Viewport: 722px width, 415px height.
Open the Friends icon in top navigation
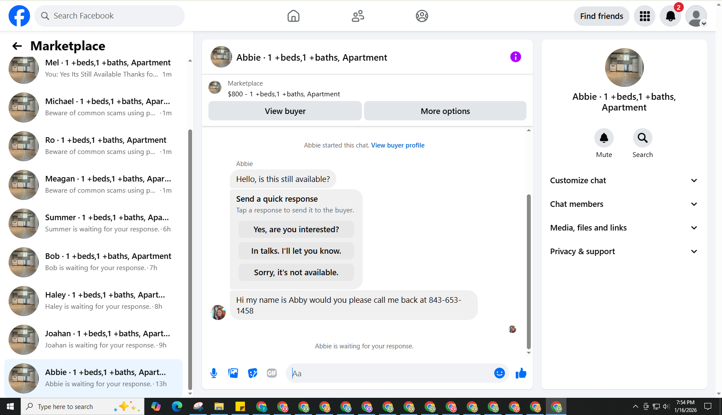358,16
